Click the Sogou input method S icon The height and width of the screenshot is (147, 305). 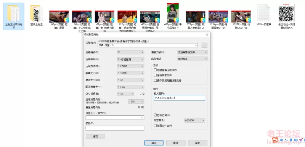[x=275, y=140]
